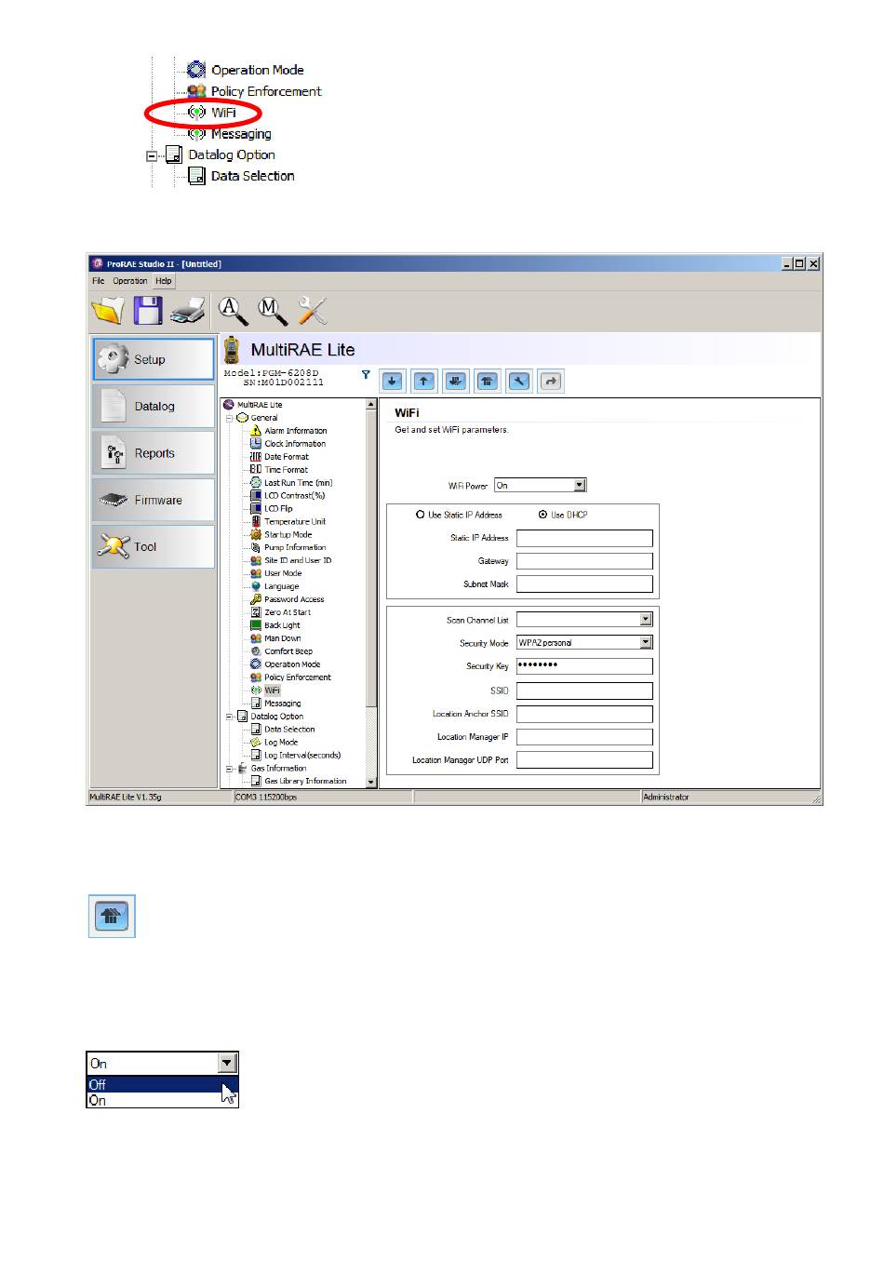Click the tree panel's scroll-down arrow
Viewport: 884px width, 1274px height.
(x=371, y=783)
